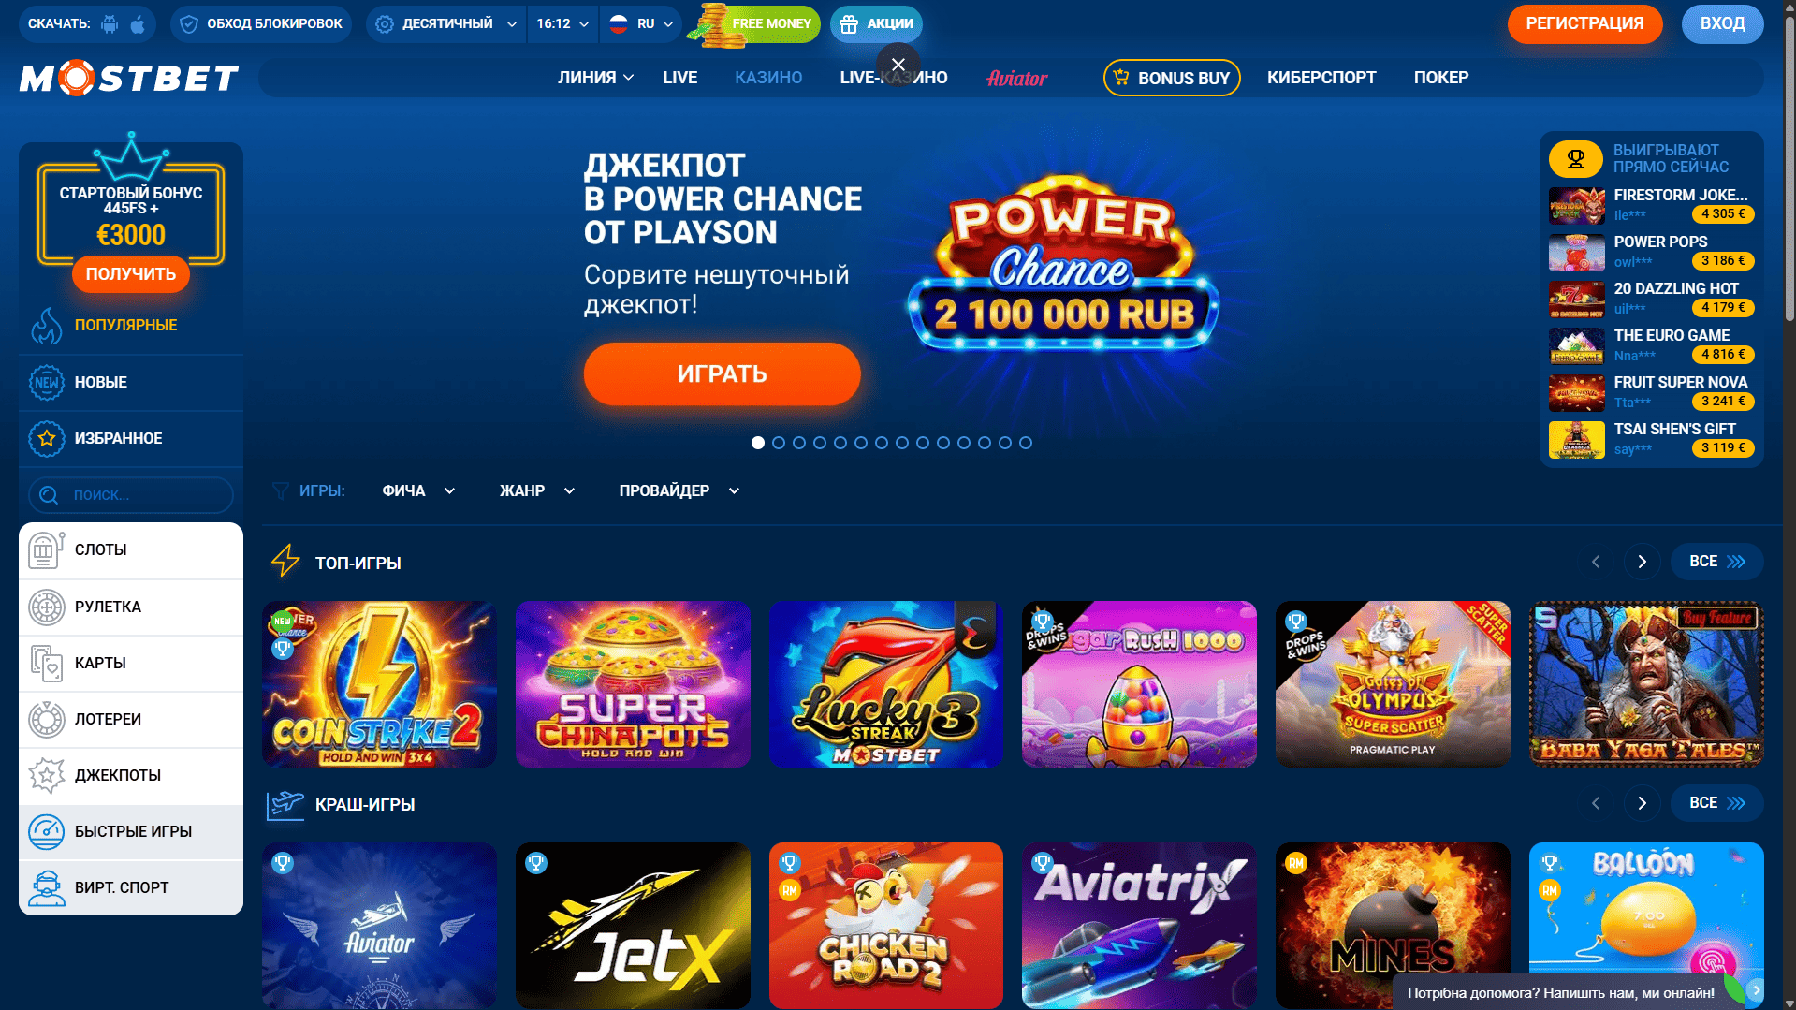Click the Регистрация button
The height and width of the screenshot is (1010, 1796).
point(1584,24)
